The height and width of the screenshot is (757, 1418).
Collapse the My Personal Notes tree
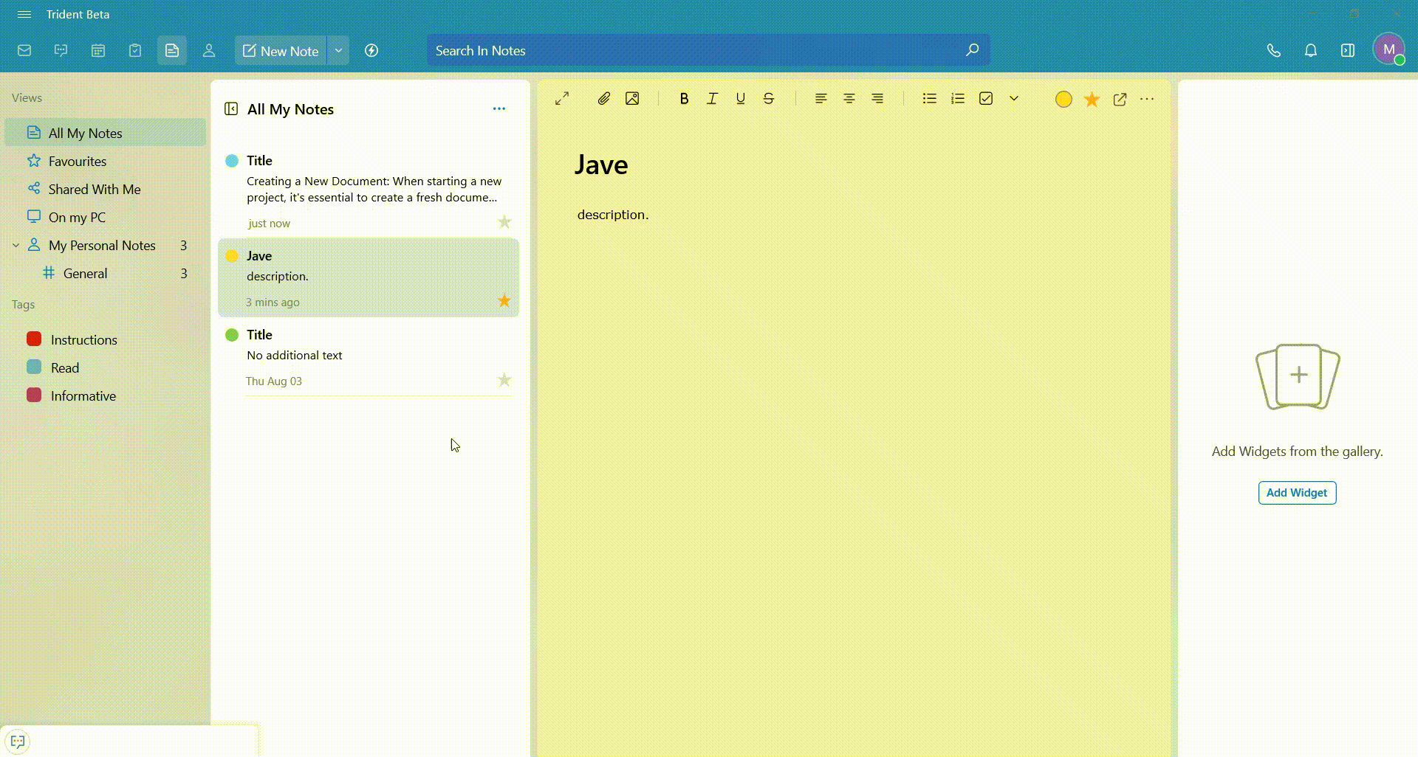(16, 246)
